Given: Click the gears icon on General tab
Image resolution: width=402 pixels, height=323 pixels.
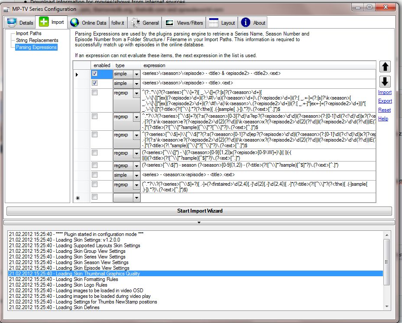Looking at the screenshot, I should [135, 23].
